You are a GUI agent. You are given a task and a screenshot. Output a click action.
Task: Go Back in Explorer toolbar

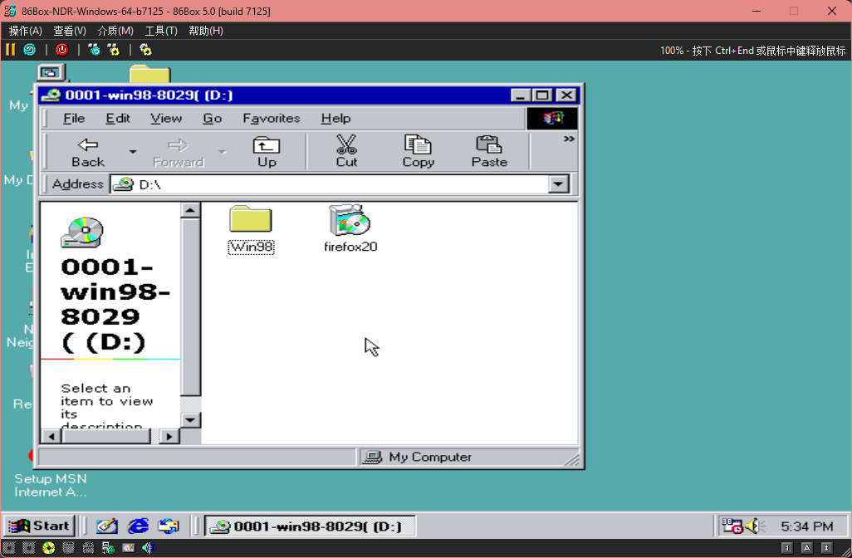pyautogui.click(x=87, y=152)
